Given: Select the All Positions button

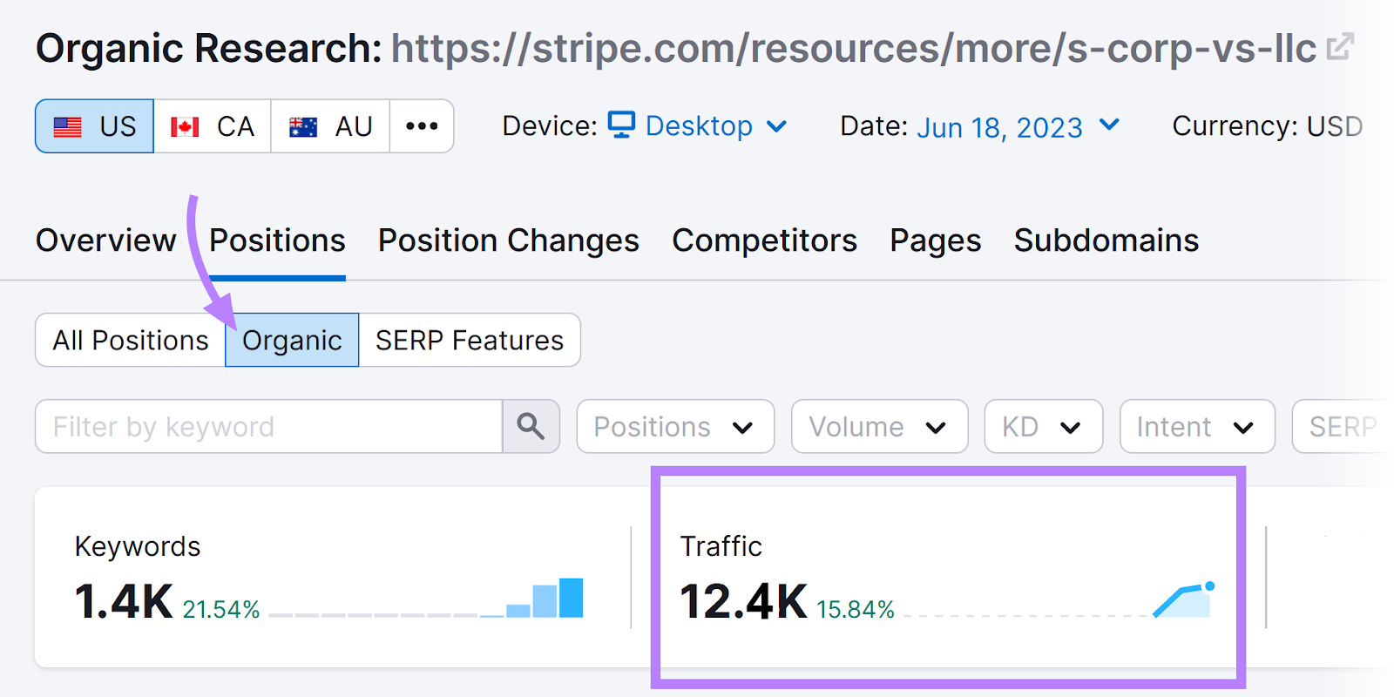Looking at the screenshot, I should tap(131, 340).
